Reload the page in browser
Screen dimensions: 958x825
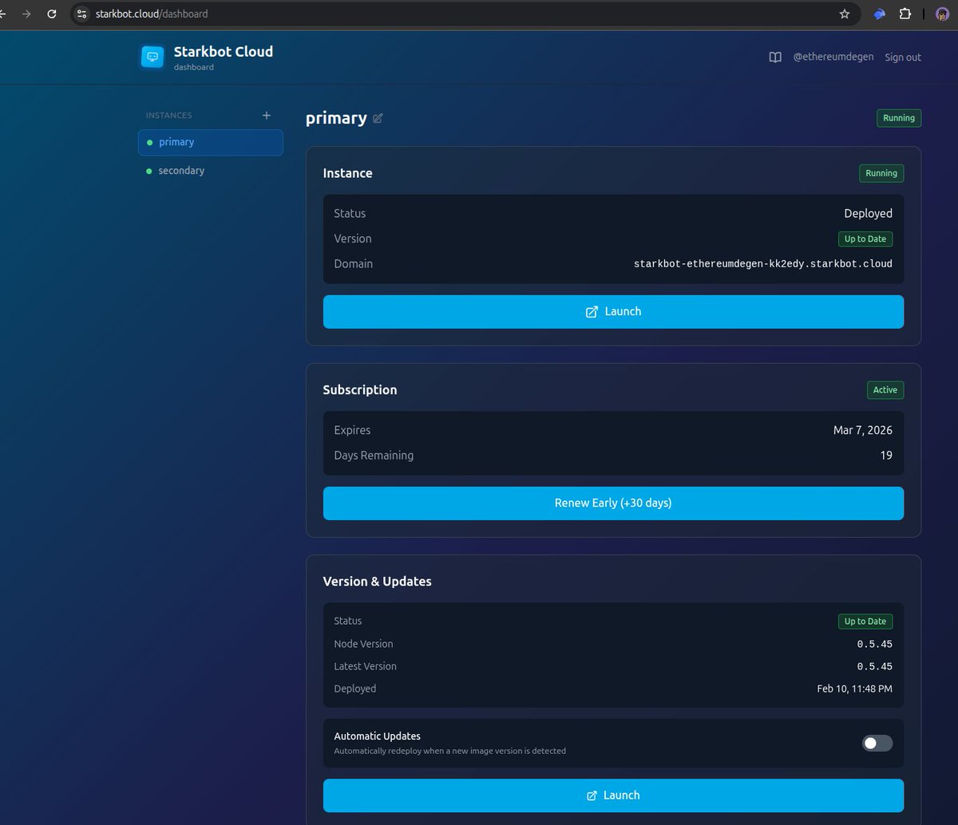click(x=52, y=14)
